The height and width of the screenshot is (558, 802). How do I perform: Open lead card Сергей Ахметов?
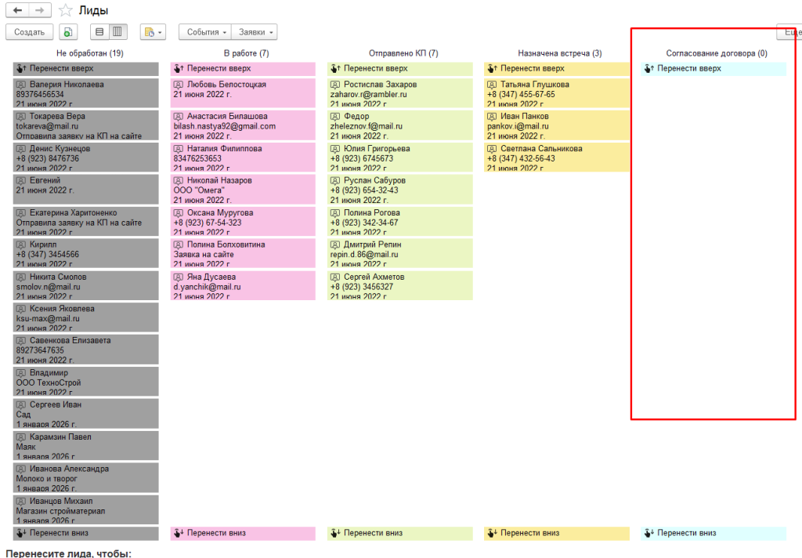tap(400, 285)
